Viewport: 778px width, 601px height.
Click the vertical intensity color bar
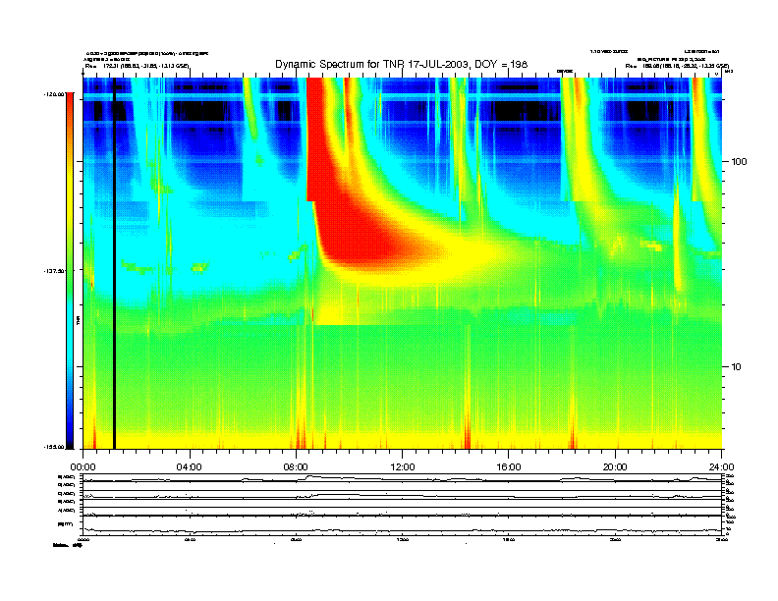tap(70, 271)
